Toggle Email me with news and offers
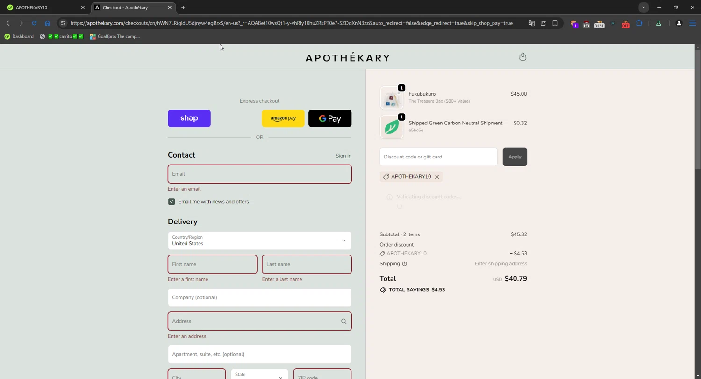This screenshot has width=701, height=379. (x=172, y=201)
